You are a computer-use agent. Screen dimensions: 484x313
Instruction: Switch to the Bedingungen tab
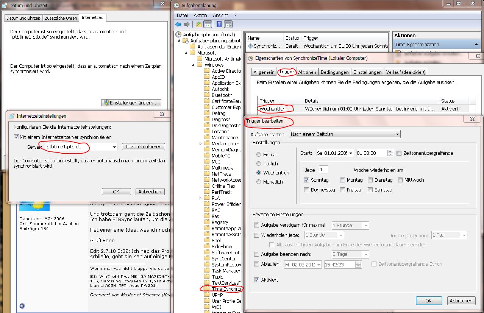point(334,72)
